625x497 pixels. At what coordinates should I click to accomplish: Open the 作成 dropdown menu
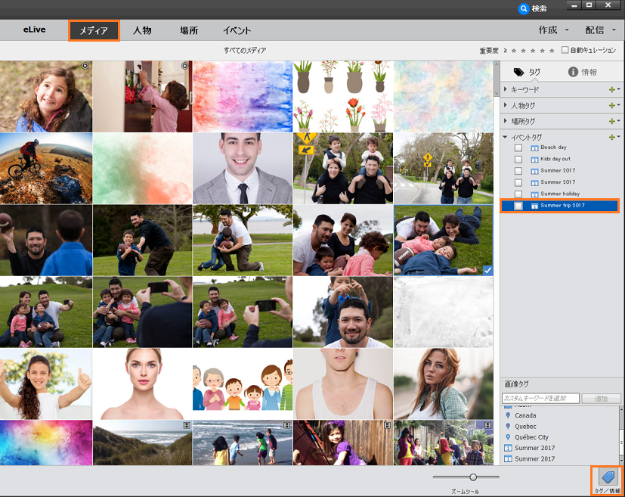pos(554,30)
